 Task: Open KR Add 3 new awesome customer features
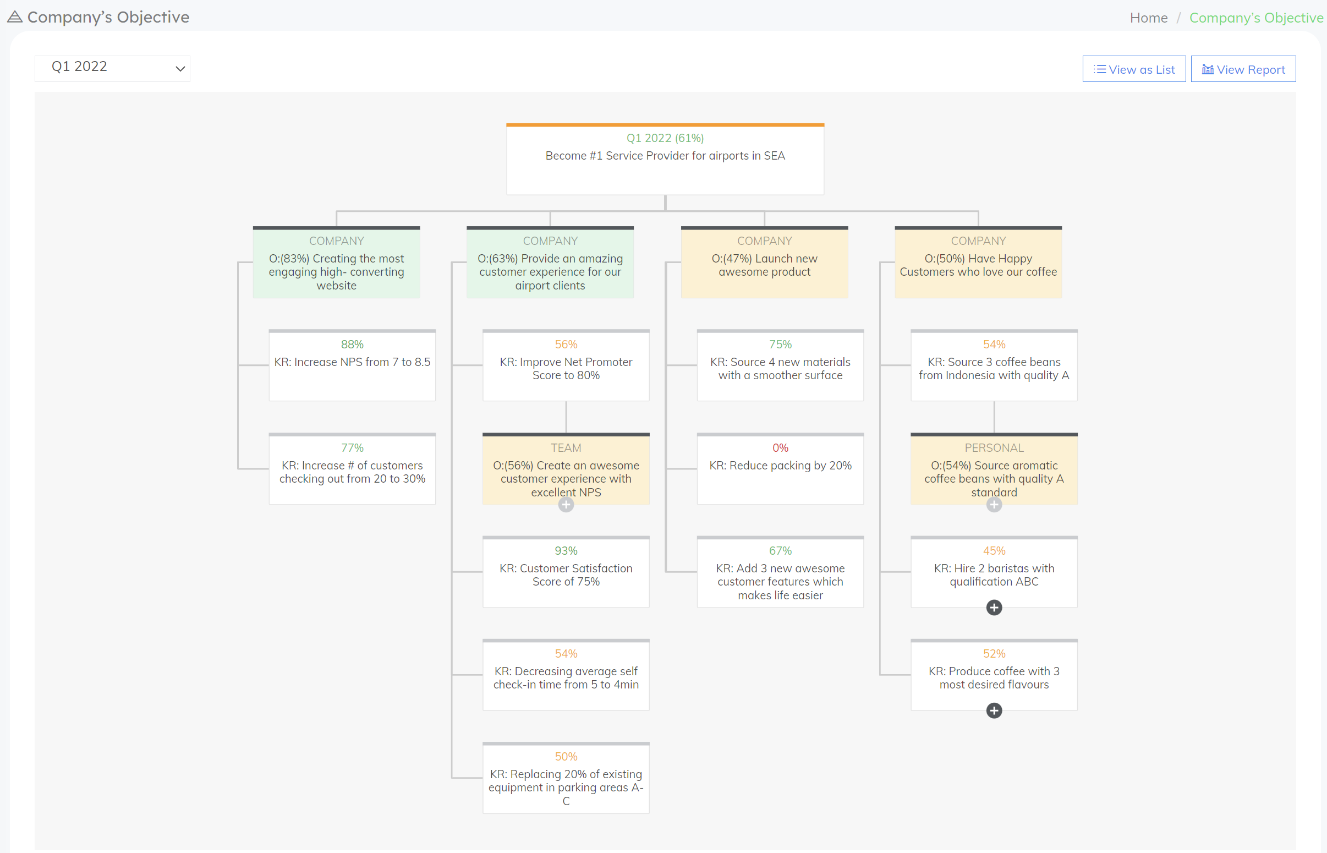[x=780, y=572]
